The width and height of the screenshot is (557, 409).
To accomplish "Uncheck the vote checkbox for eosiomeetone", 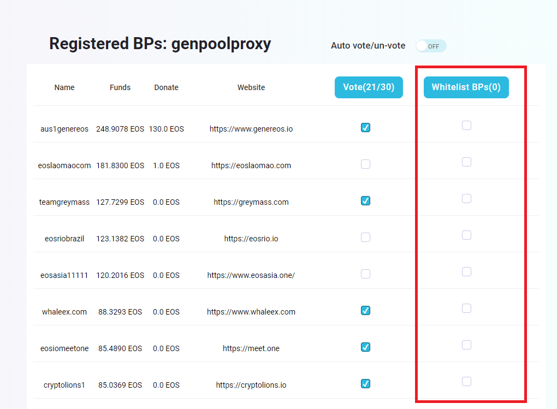I will [x=366, y=347].
